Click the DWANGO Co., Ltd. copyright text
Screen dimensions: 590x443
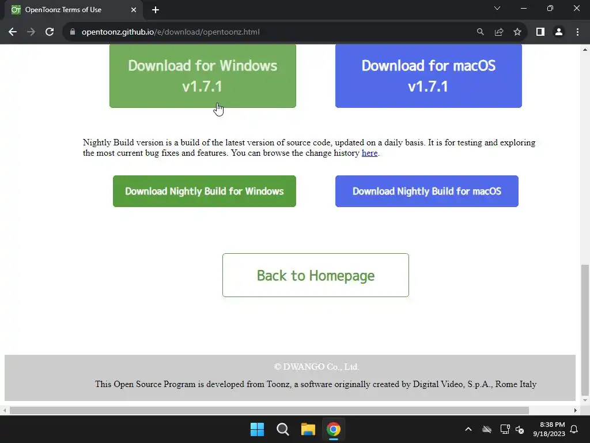(316, 366)
